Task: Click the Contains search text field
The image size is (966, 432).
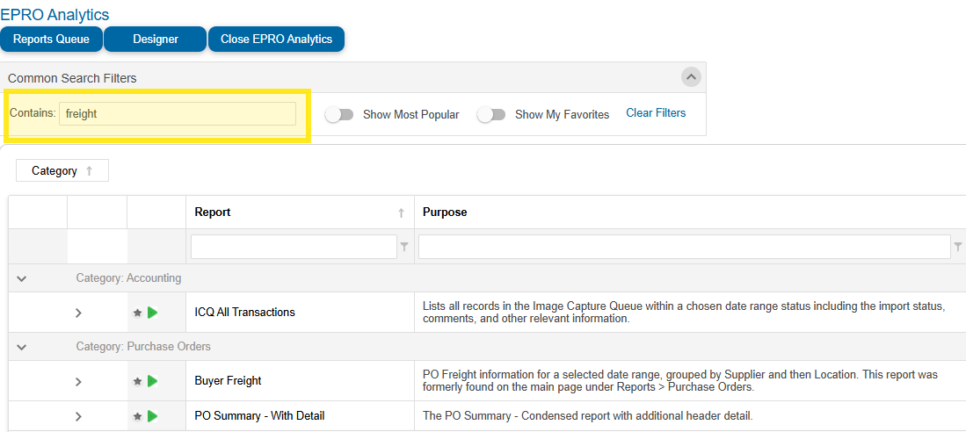Action: (178, 114)
